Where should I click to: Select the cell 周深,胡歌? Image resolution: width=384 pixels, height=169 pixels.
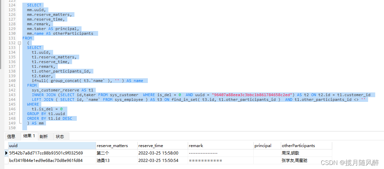pyautogui.click(x=307, y=153)
